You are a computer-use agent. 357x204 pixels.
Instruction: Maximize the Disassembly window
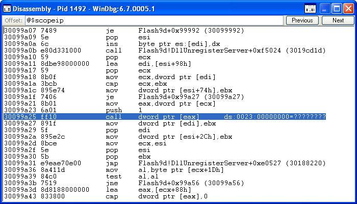[x=337, y=9]
